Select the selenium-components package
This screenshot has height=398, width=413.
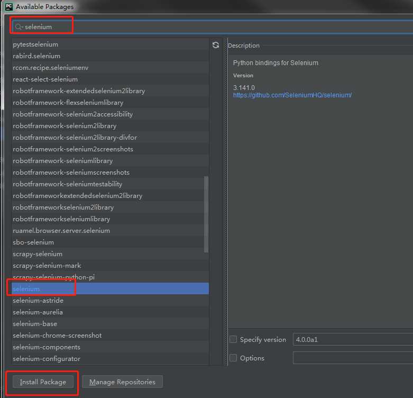point(111,347)
